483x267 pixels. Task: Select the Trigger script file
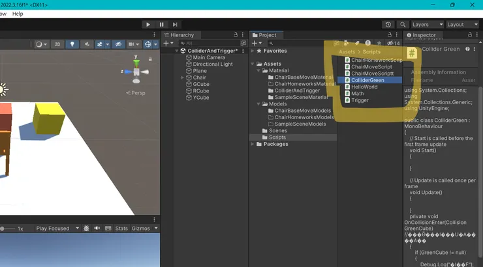tap(360, 100)
